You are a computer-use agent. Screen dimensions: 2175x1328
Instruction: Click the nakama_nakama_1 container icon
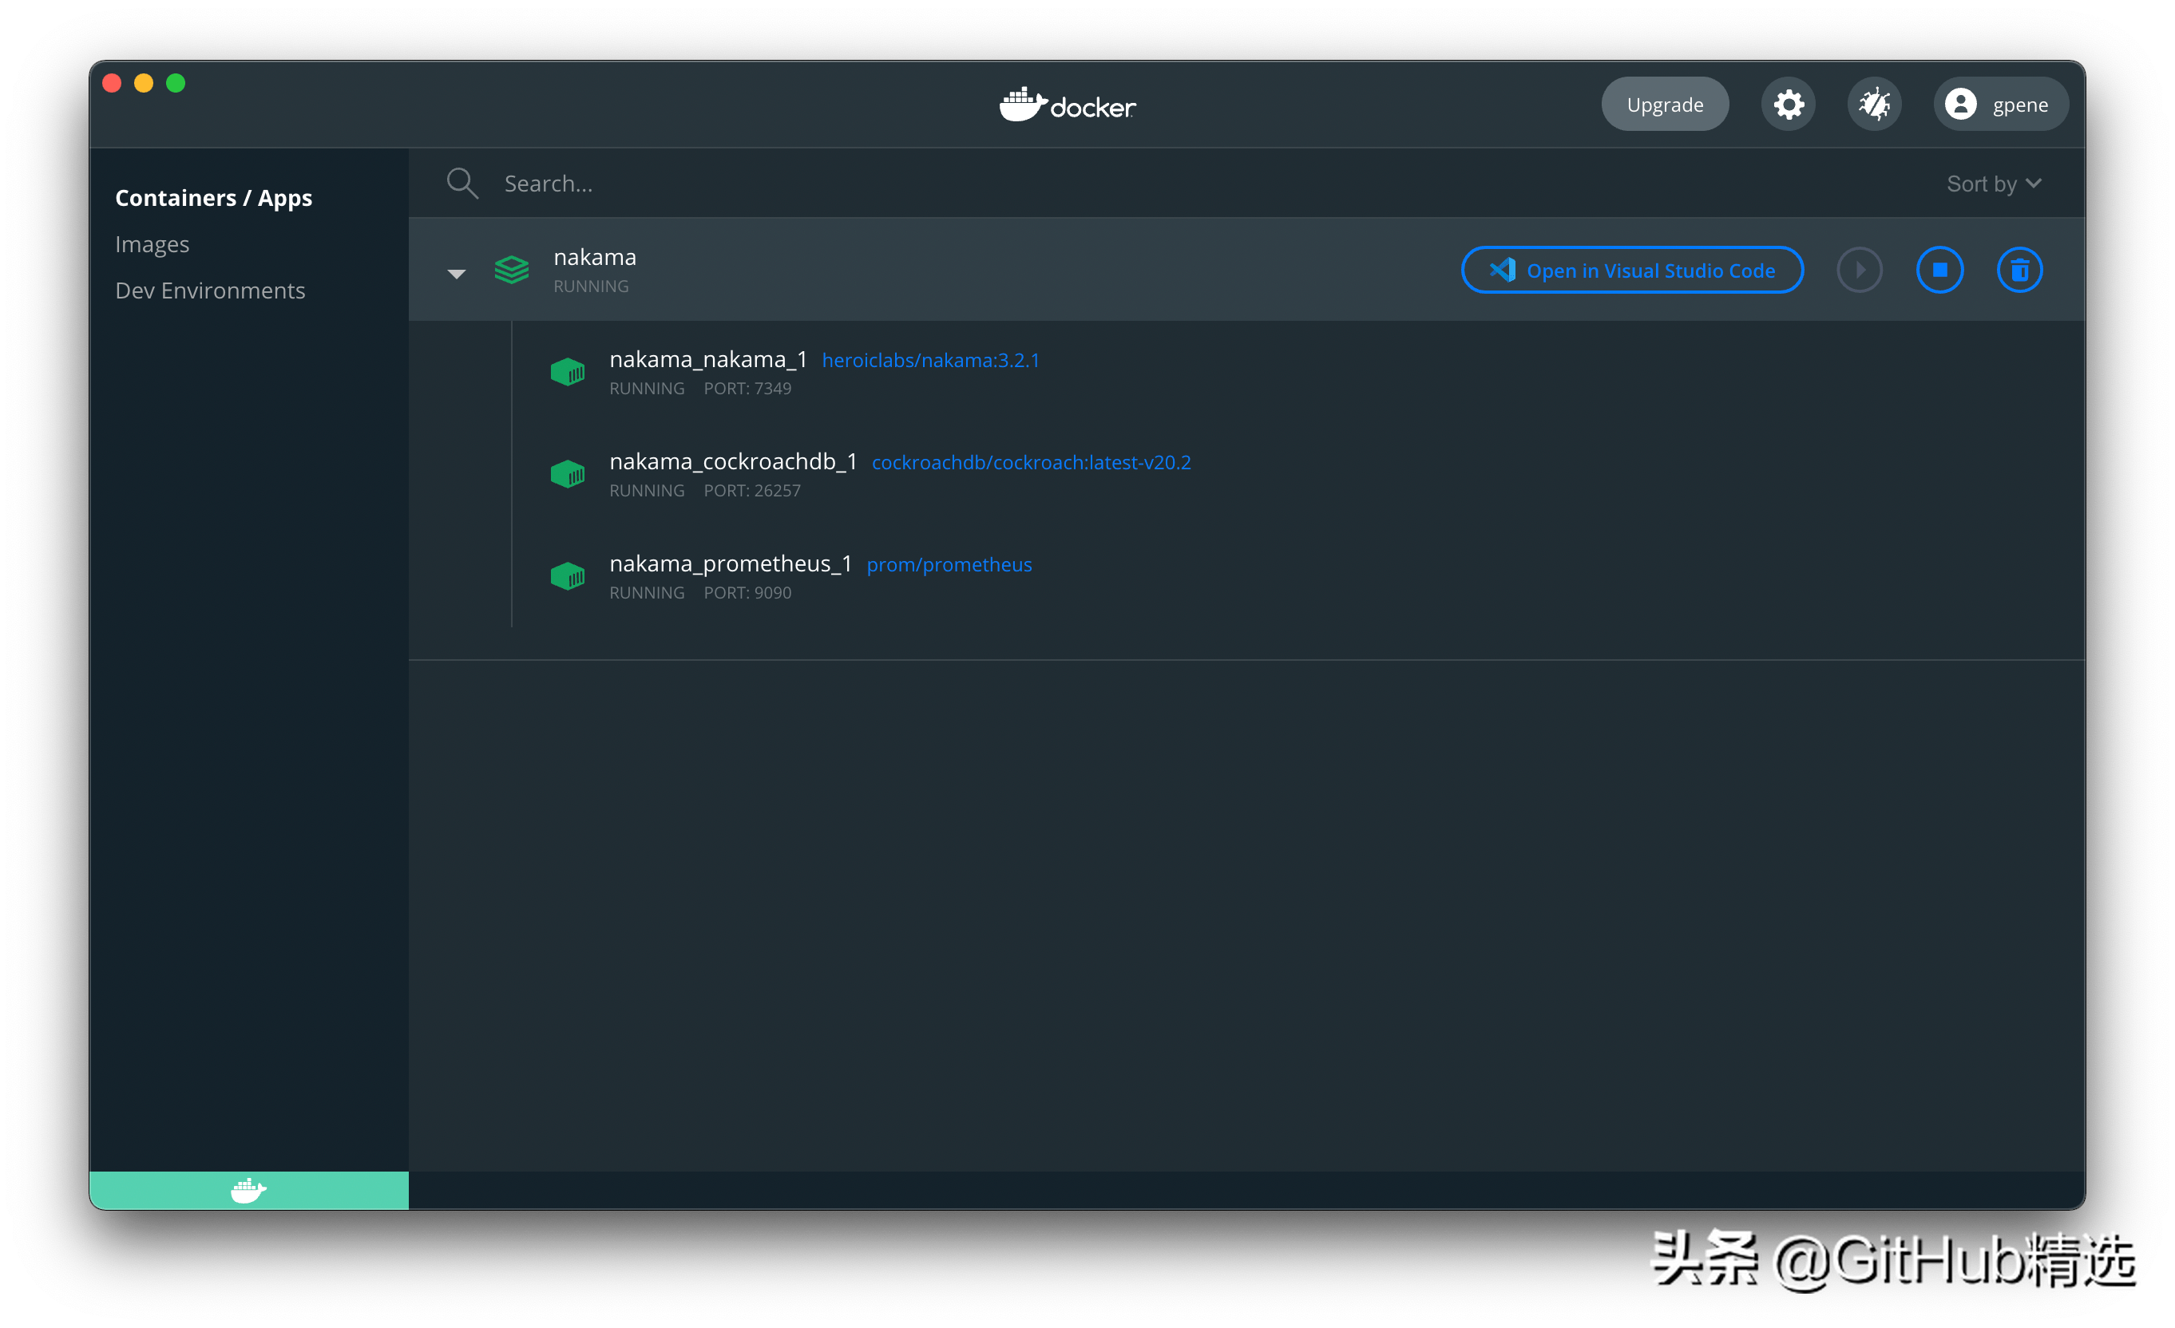568,371
